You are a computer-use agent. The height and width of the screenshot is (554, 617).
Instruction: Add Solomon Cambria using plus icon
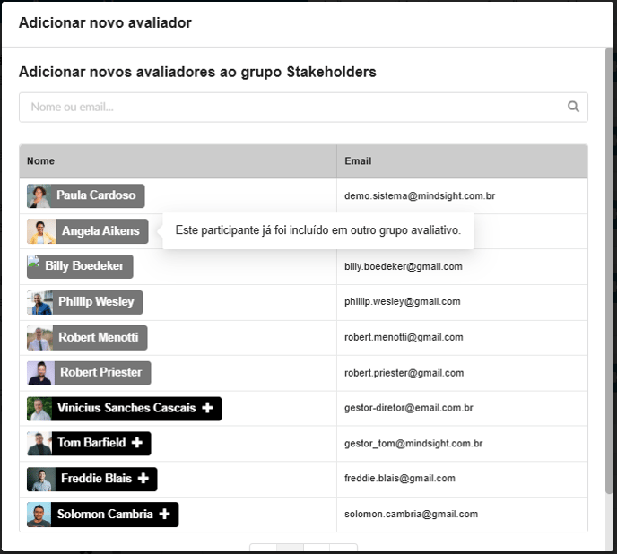164,514
